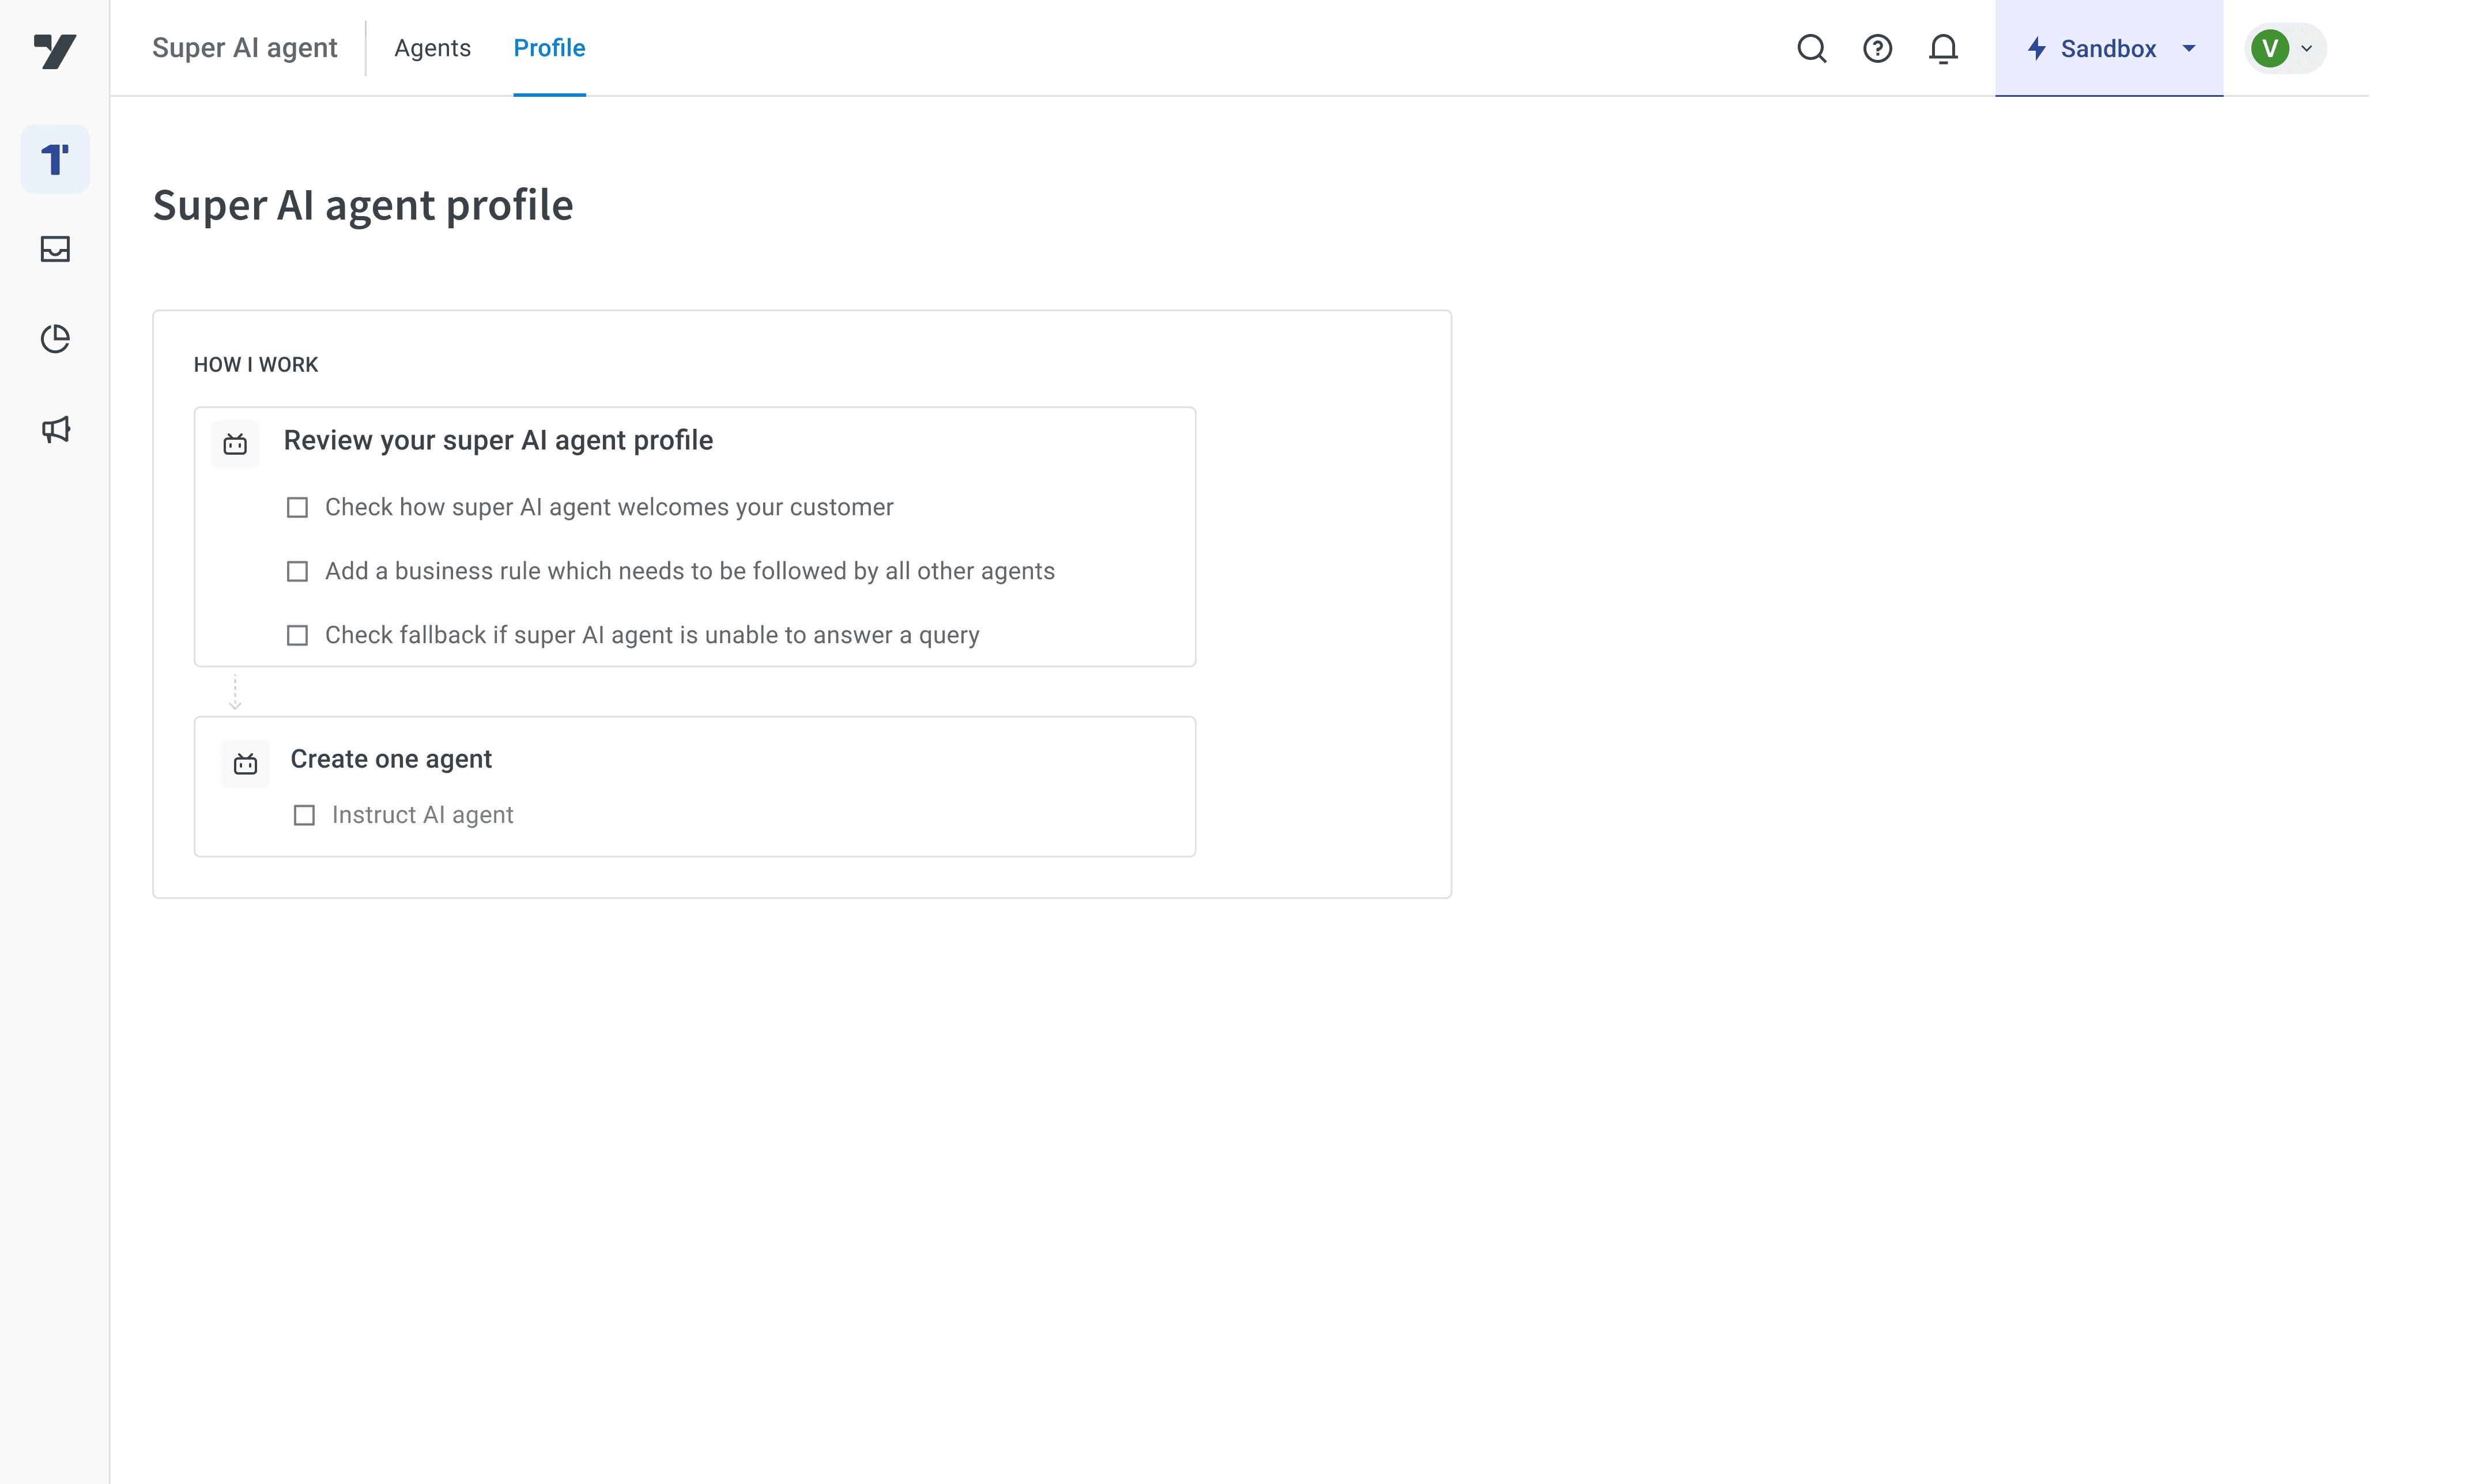Open the AI agent sidebar icon

(55, 159)
